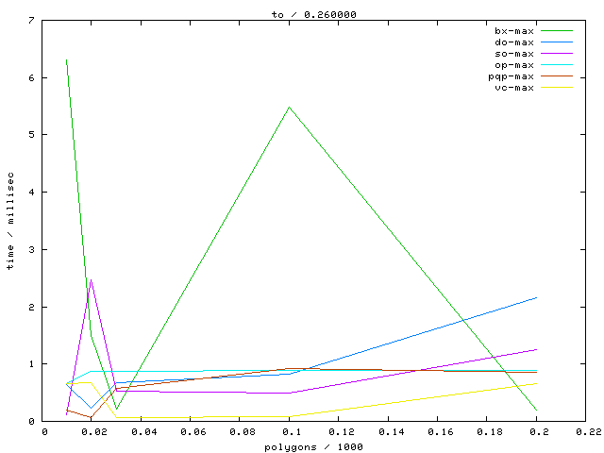Click the green bx-max starting point at top-left
The width and height of the screenshot is (604, 453).
pos(66,60)
